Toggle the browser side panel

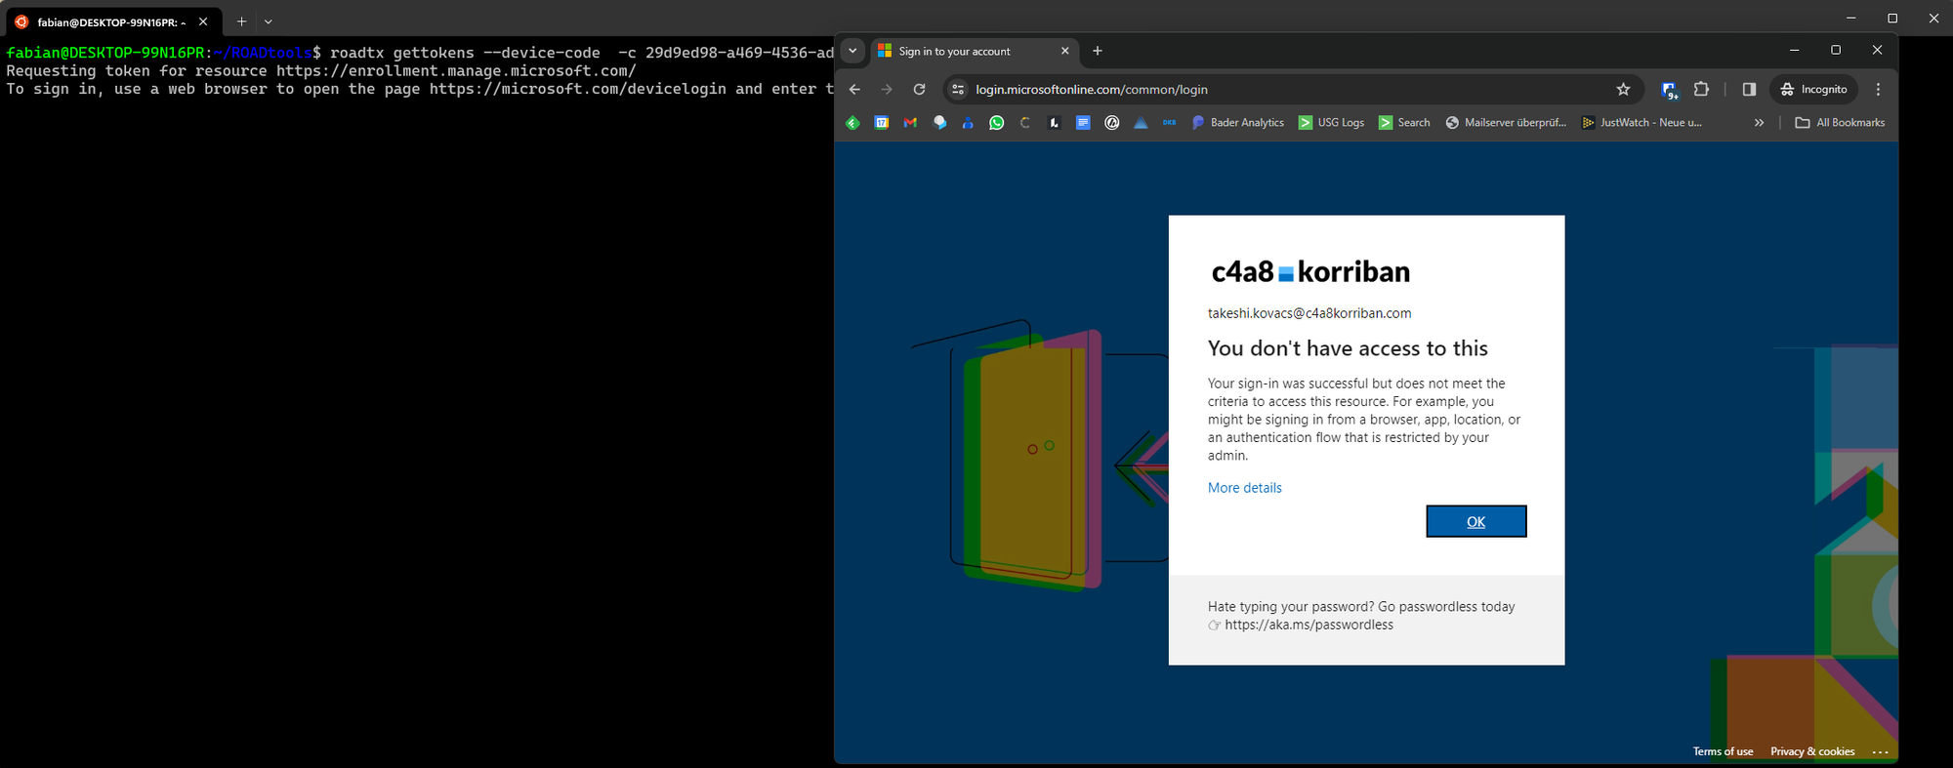(x=1749, y=89)
